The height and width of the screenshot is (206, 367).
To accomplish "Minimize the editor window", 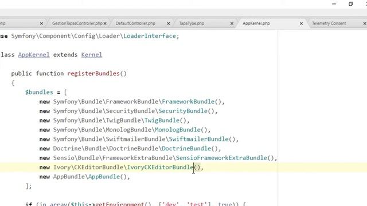I will point(334,4).
